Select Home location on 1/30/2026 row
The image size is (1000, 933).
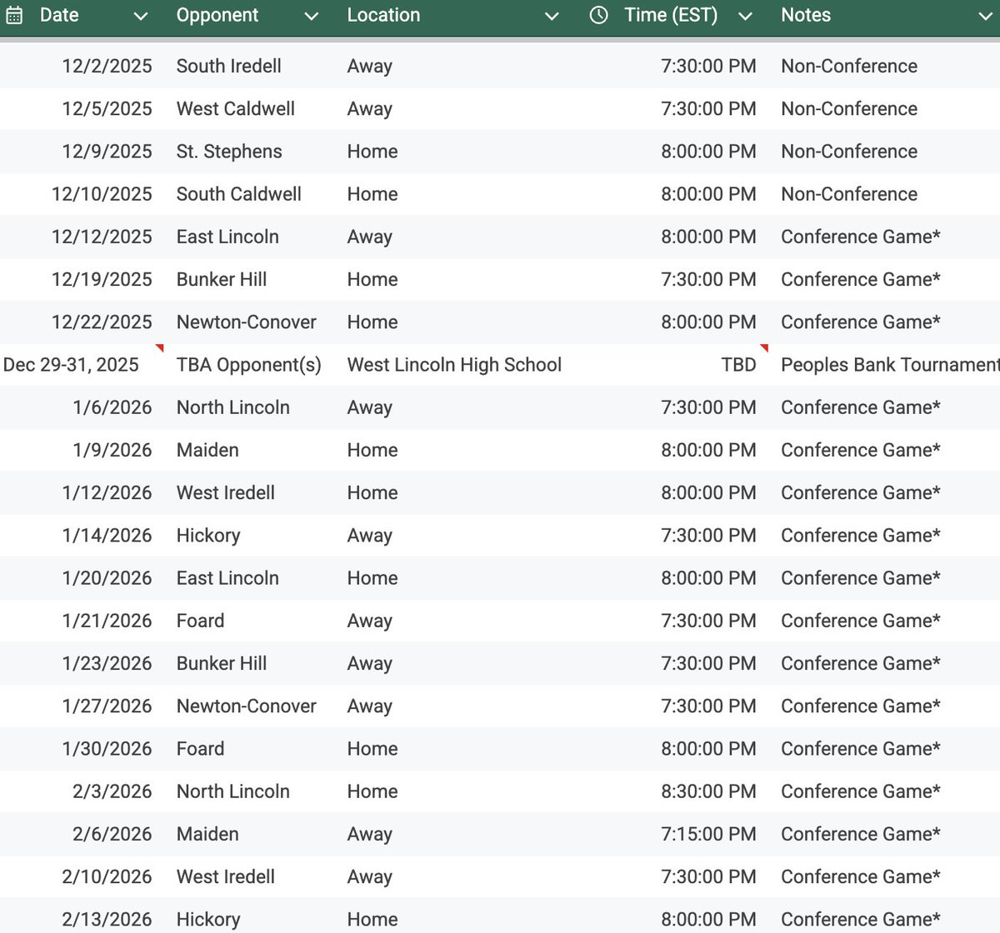(372, 749)
